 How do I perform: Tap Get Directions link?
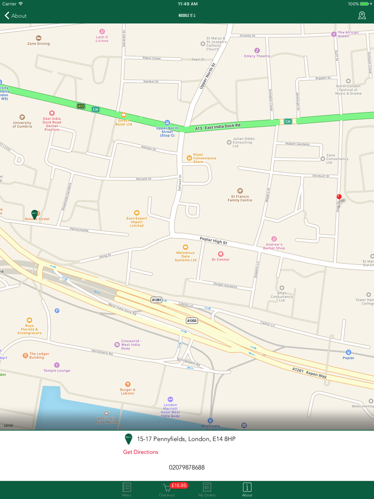tap(141, 452)
